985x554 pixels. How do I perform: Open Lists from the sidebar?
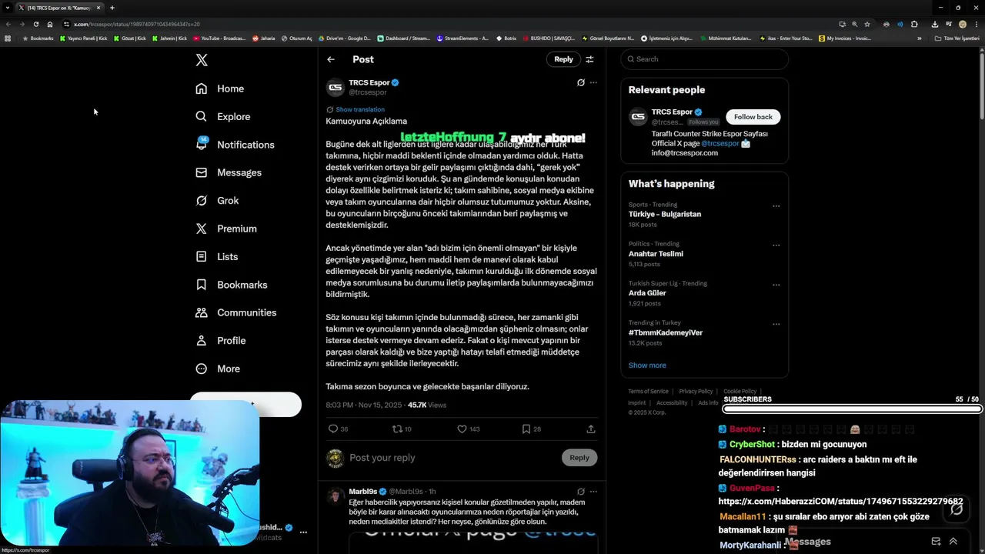(x=216, y=256)
